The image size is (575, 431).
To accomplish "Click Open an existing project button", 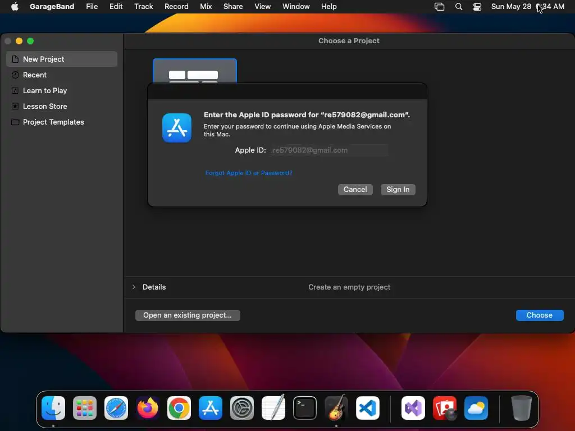I will click(x=188, y=315).
